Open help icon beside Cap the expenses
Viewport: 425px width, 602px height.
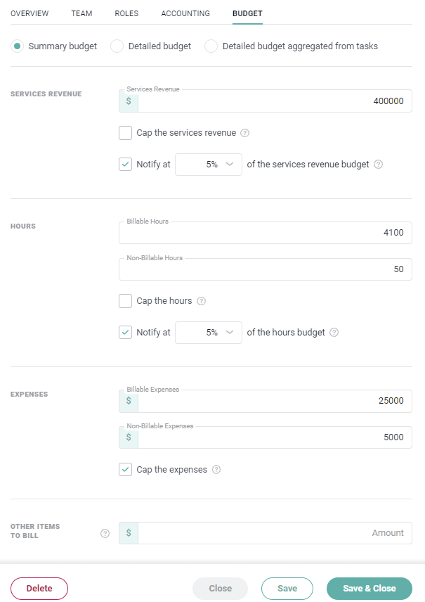216,470
